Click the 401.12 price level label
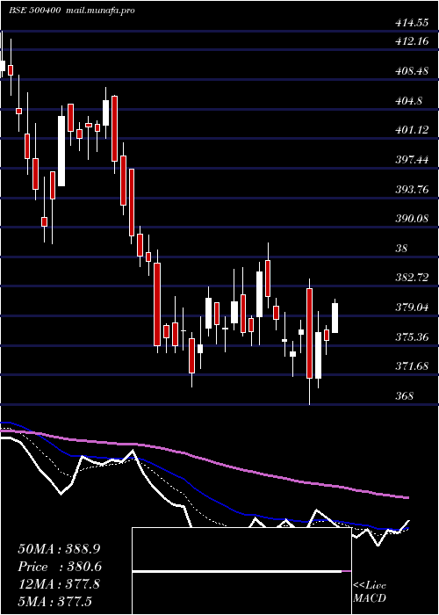Screen dimensions: 439x615 (412, 130)
